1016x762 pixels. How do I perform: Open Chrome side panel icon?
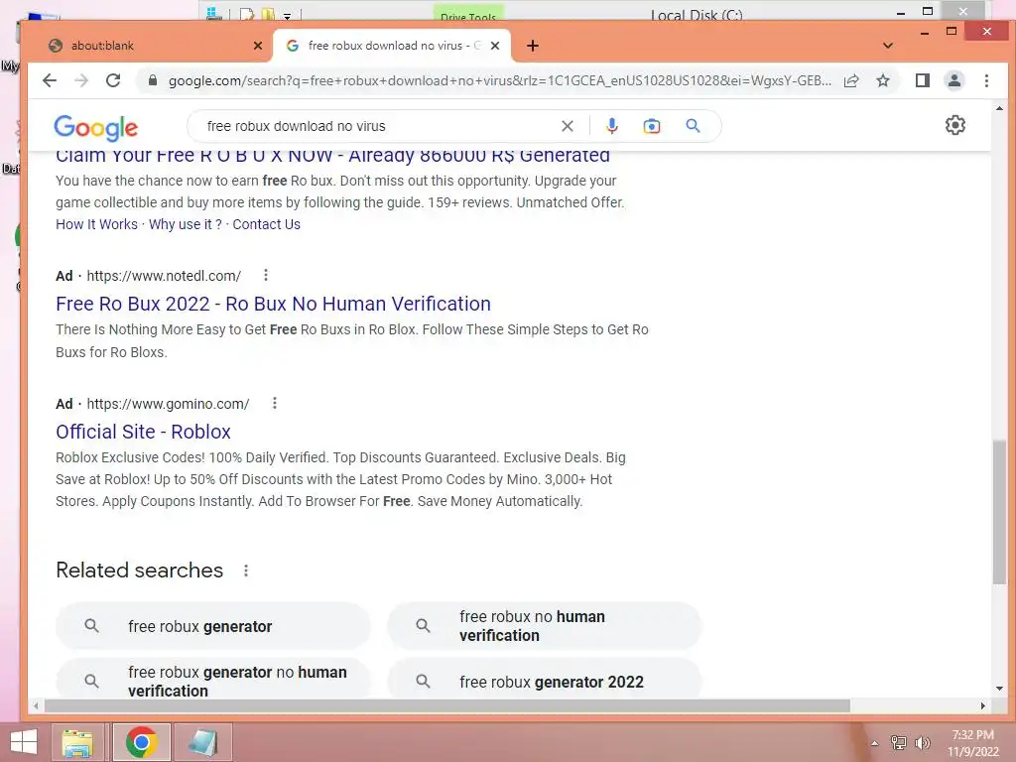click(x=922, y=80)
